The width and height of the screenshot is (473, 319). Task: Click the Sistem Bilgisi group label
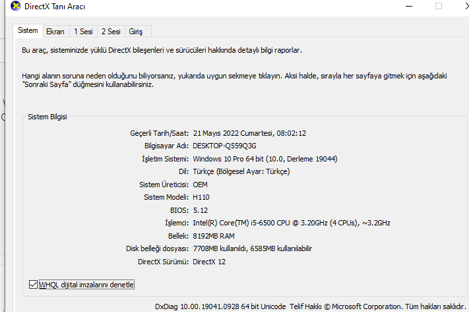[x=47, y=117]
